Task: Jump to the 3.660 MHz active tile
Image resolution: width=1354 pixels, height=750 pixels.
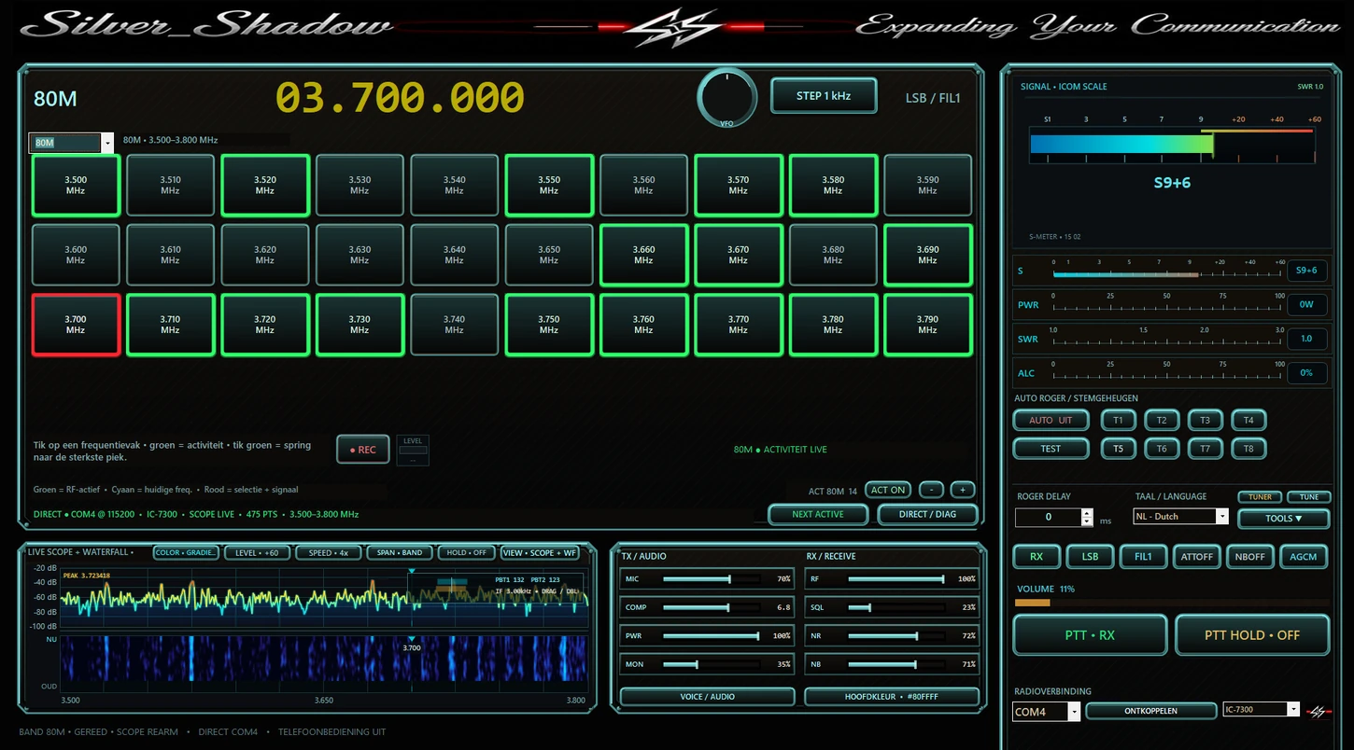Action: pyautogui.click(x=643, y=255)
